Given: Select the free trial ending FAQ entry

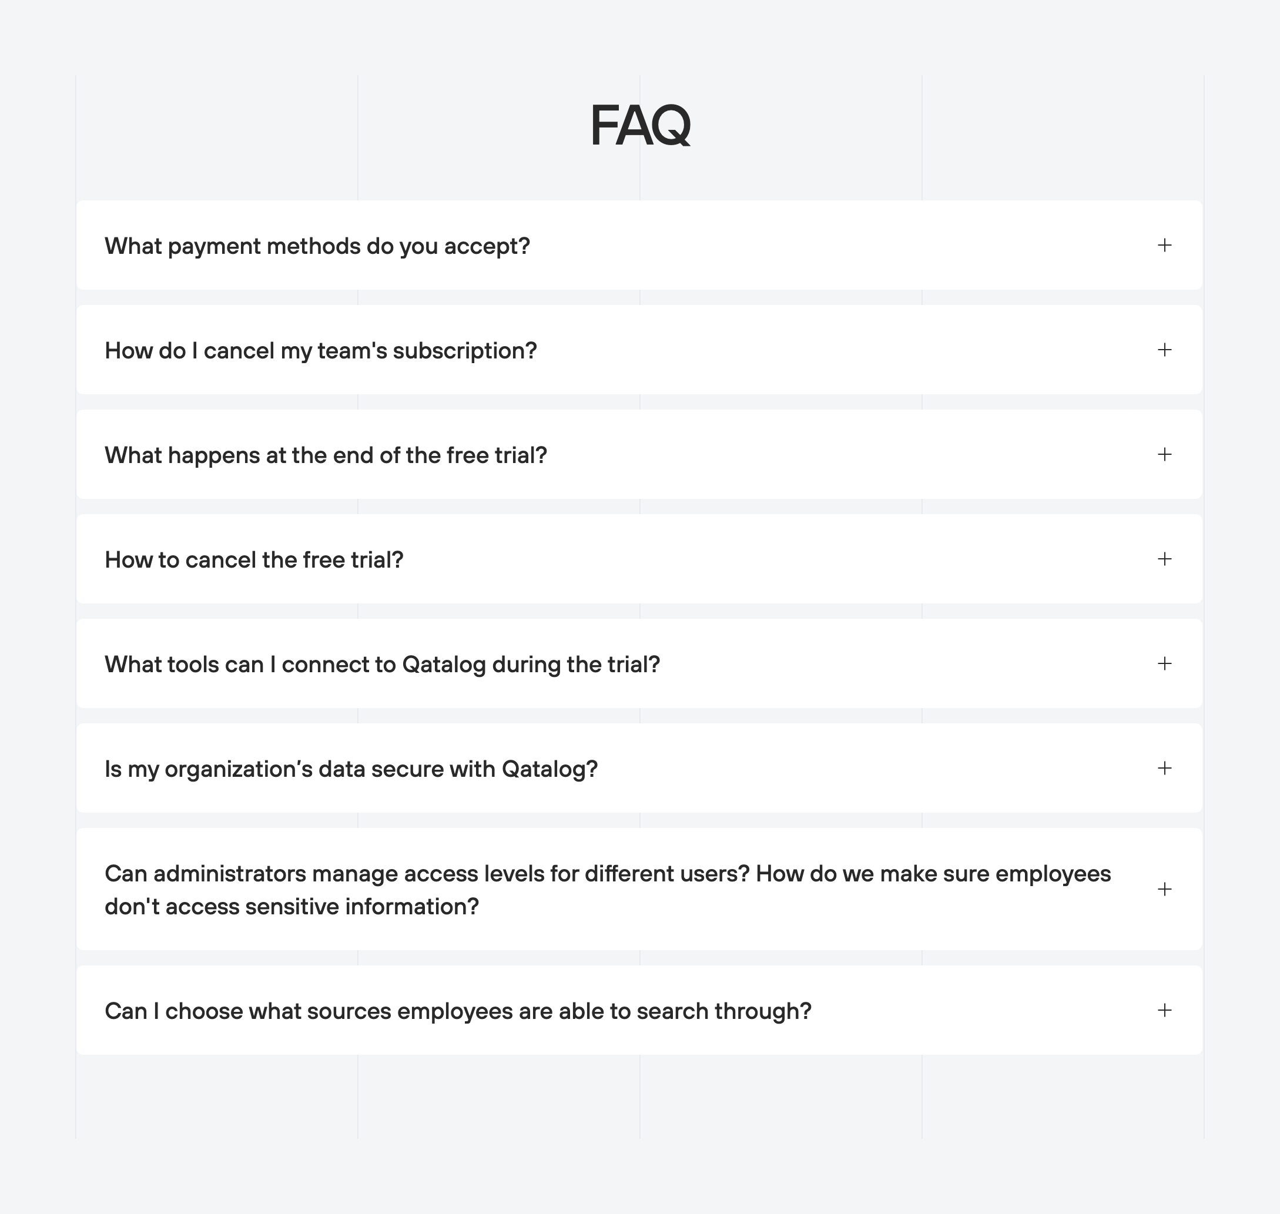Looking at the screenshot, I should (326, 455).
